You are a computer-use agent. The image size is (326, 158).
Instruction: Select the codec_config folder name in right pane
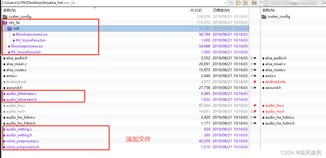(279, 17)
